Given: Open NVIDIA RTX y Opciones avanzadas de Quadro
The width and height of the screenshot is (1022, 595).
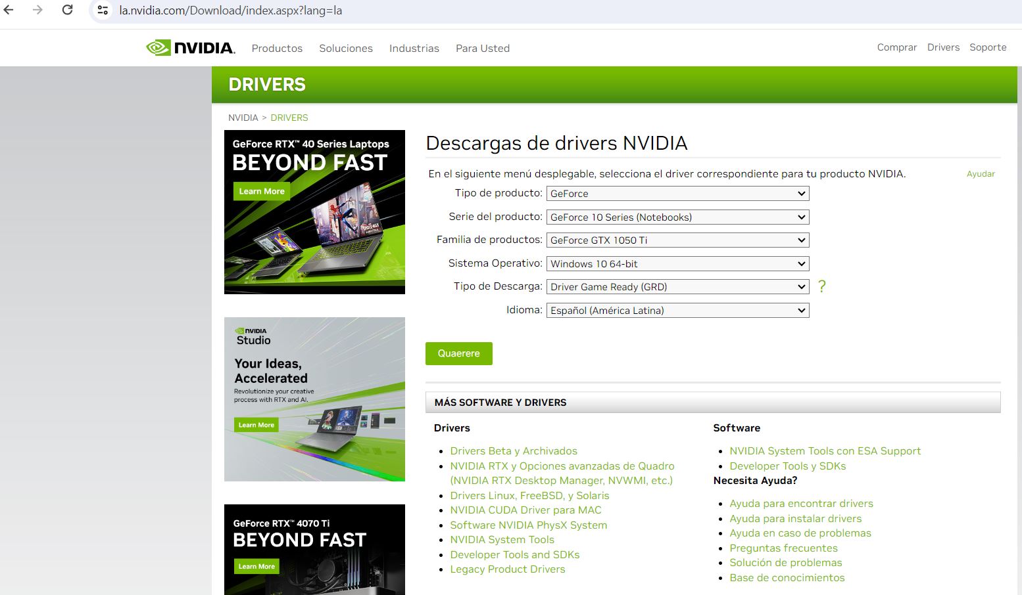Looking at the screenshot, I should click(562, 473).
